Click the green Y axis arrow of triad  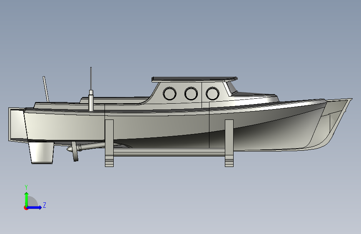pos(27,199)
